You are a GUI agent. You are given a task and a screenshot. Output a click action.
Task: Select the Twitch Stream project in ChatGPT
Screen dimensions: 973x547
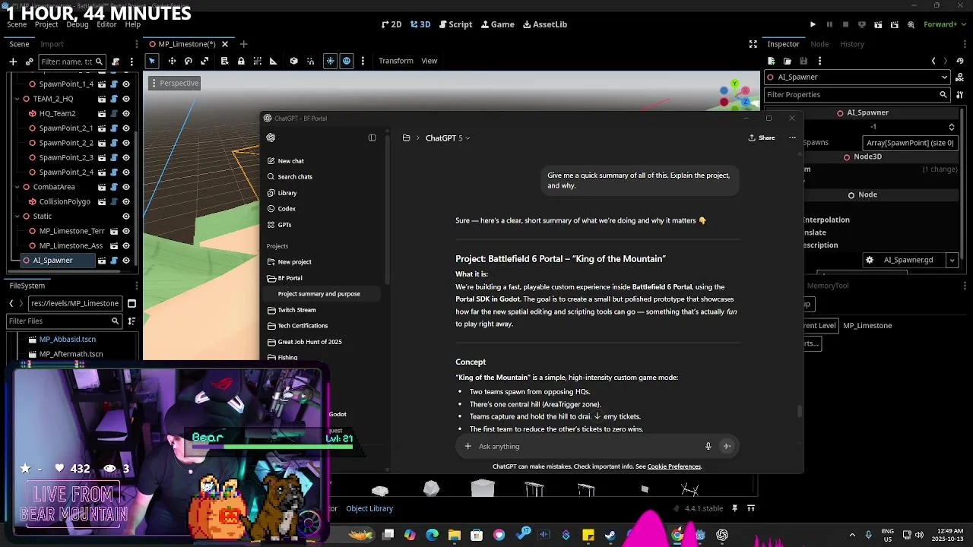click(296, 310)
